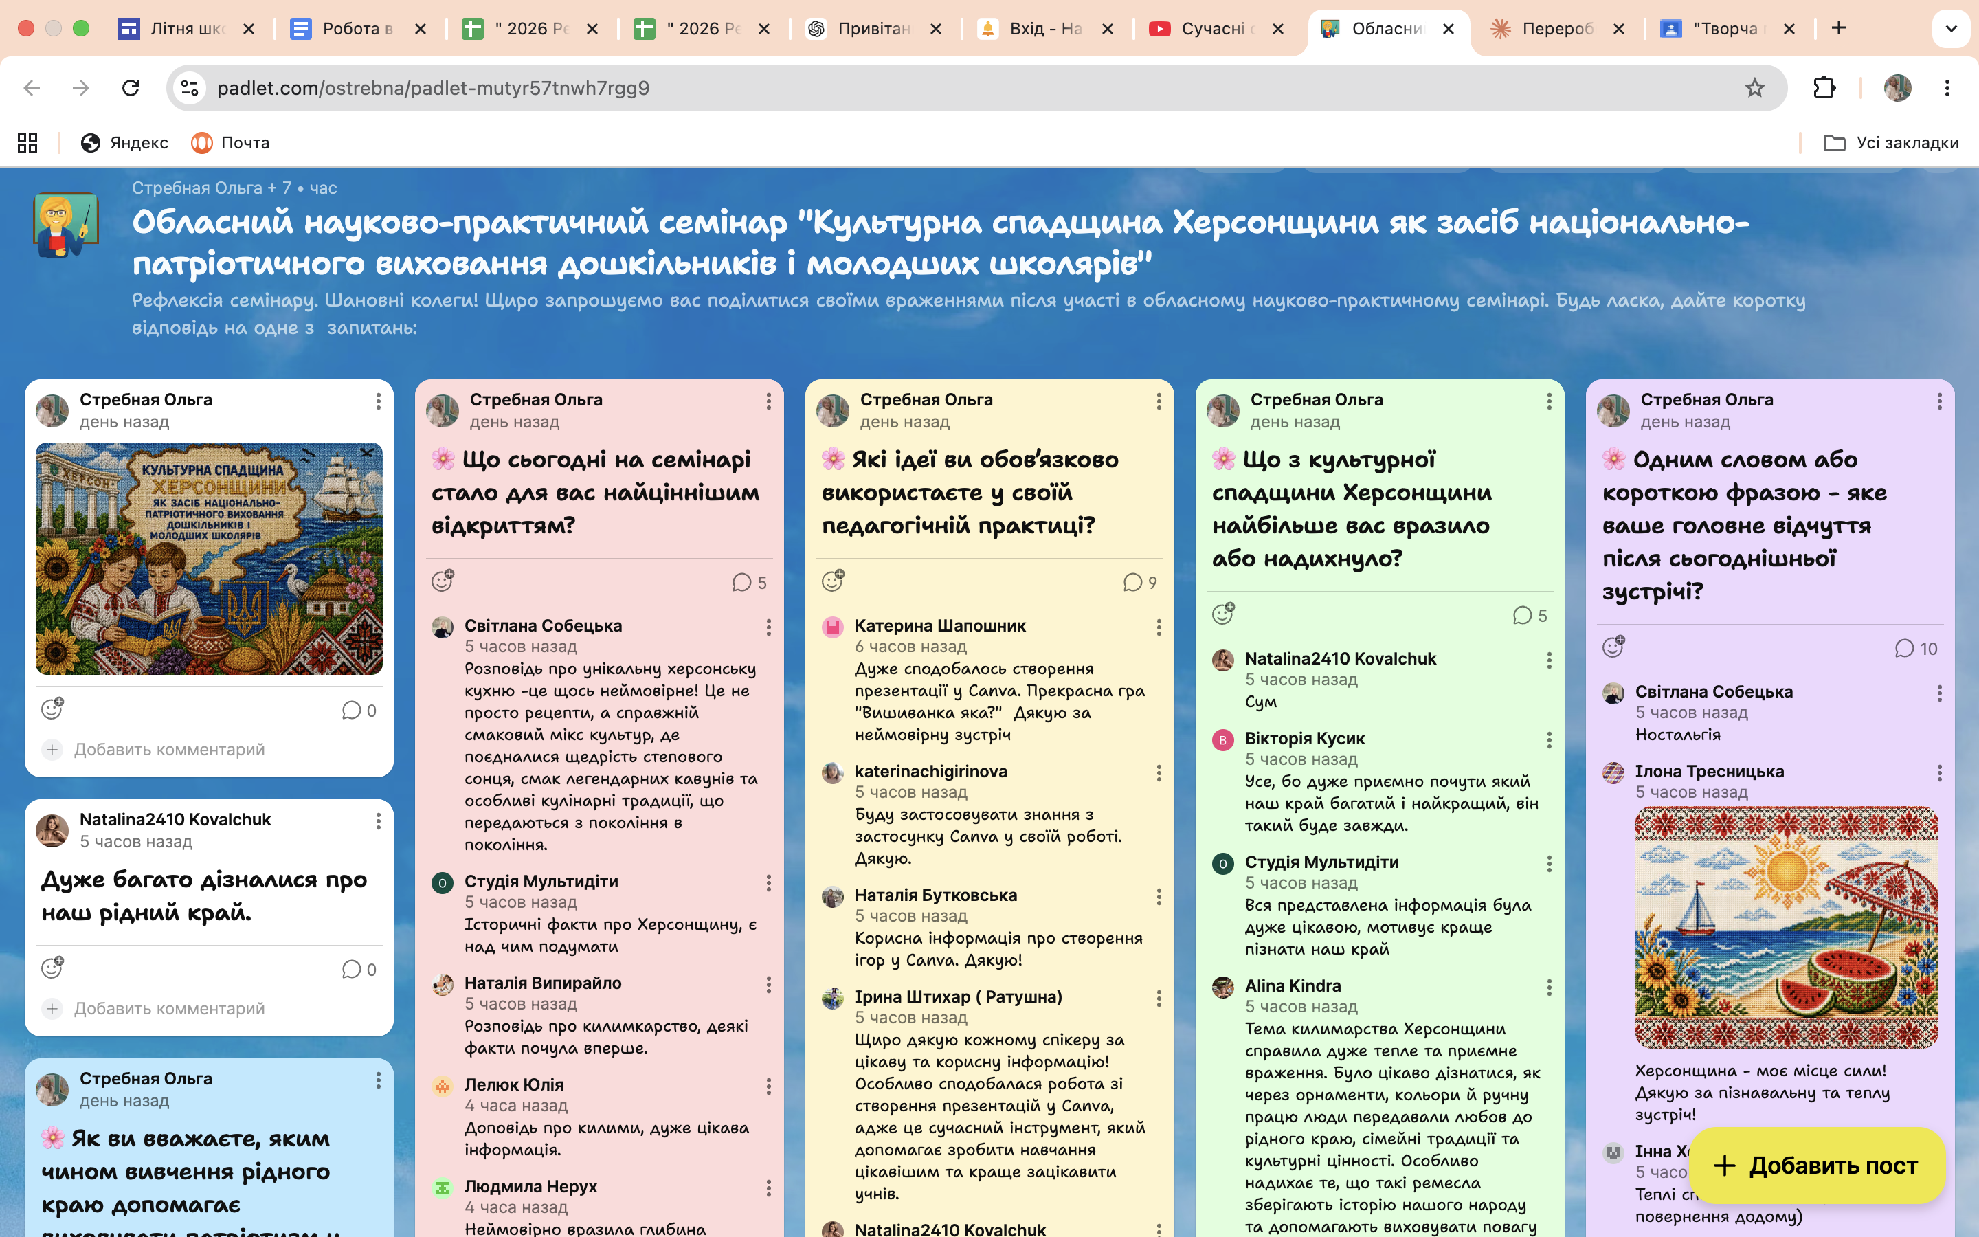Viewport: 1979px width, 1237px height.
Task: Close the 'Обласни' Padlet tab
Action: 1449,29
